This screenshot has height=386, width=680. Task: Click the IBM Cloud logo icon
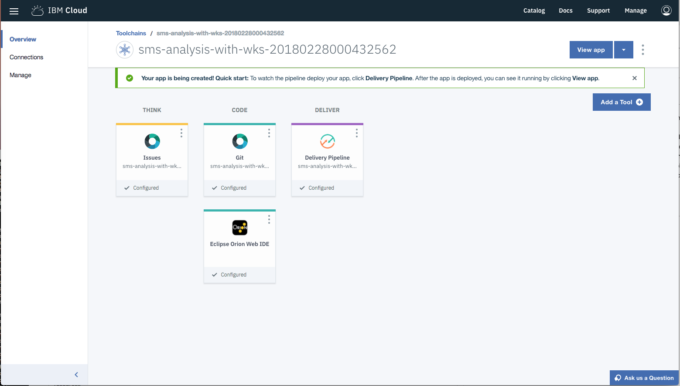click(38, 10)
